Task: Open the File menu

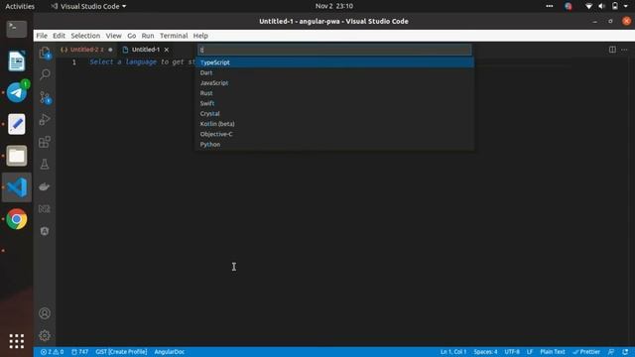Action: [x=42, y=36]
